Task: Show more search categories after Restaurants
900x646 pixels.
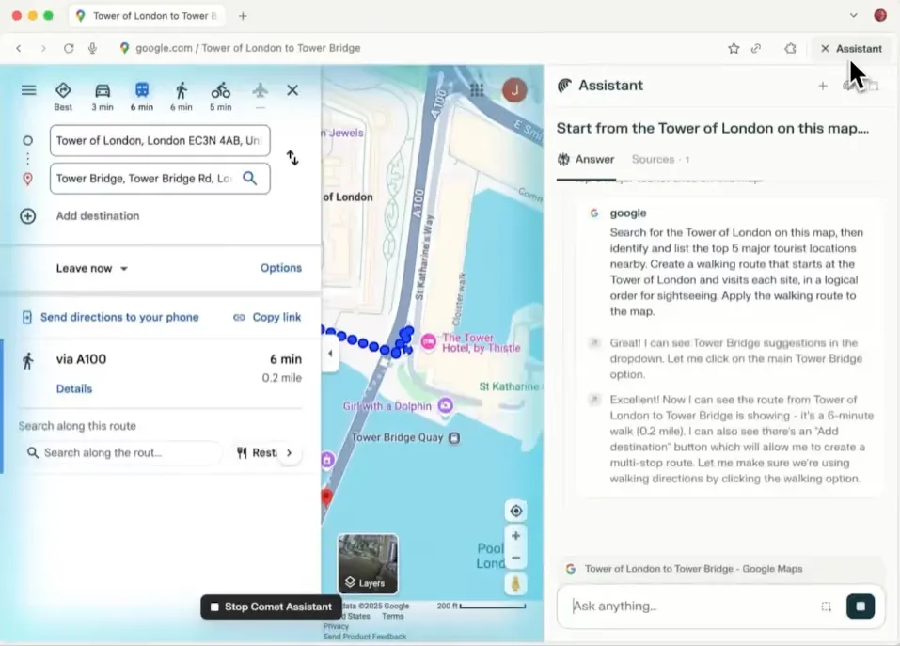Action: pos(290,452)
